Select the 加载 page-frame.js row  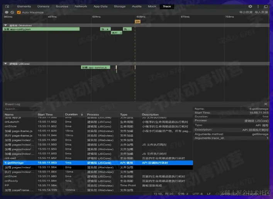[x=98, y=131]
